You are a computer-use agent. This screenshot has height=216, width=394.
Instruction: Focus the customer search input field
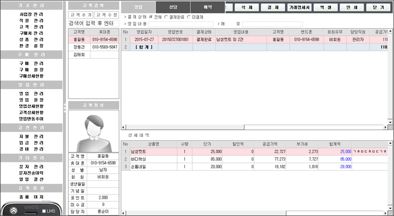coord(93,24)
